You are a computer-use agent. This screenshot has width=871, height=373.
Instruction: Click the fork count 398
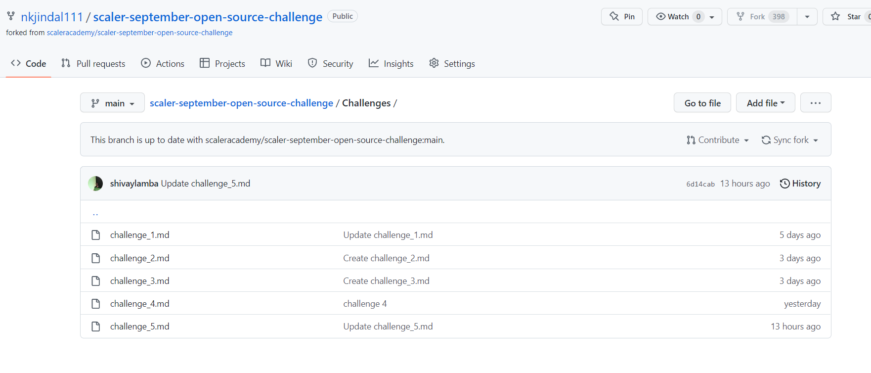tap(779, 17)
